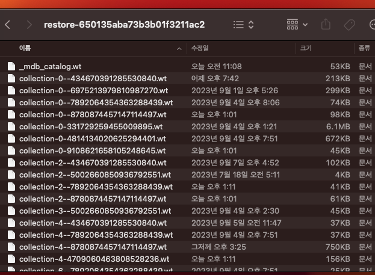Click document icon of collection-0-3317292594550098​95.wt
This screenshot has height=275, width=375.
point(11,126)
